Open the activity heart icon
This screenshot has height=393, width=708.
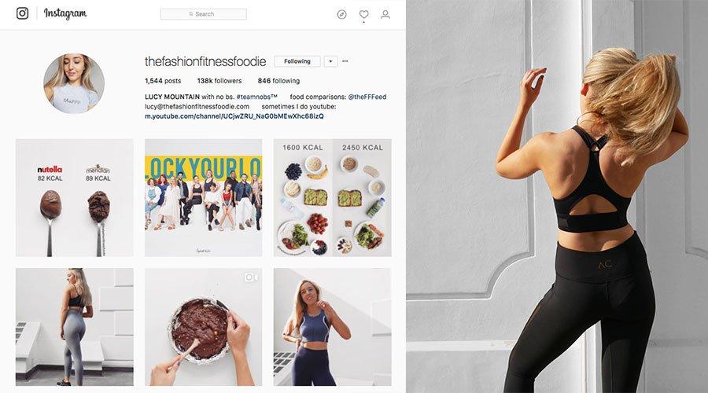[x=364, y=14]
